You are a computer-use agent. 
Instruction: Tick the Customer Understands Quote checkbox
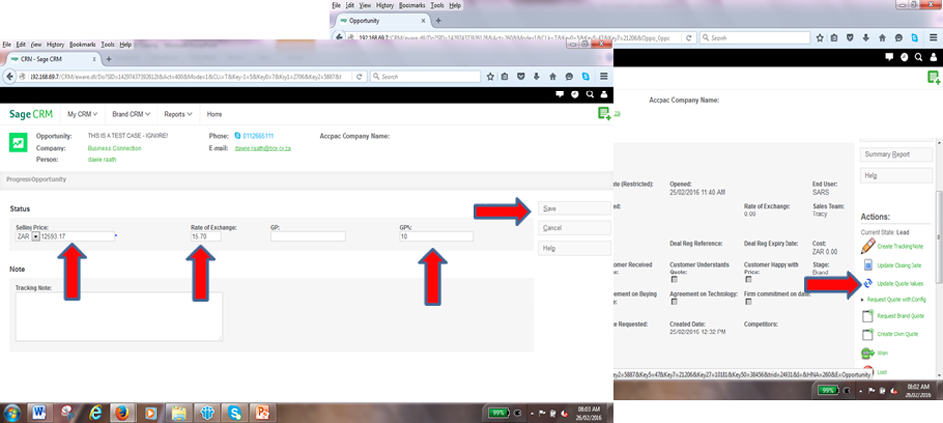point(673,279)
